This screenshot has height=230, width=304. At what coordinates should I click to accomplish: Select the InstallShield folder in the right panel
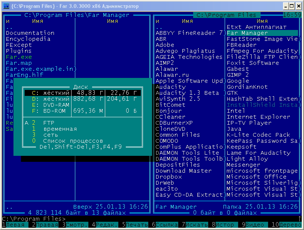point(262,105)
